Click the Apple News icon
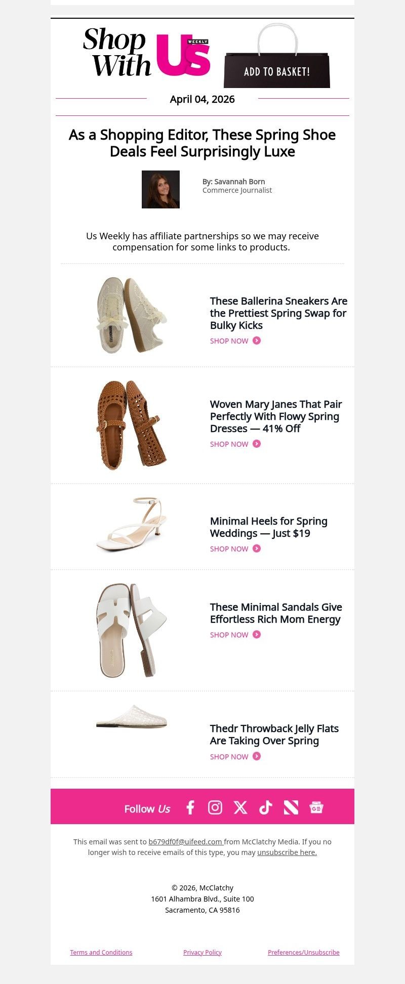Screen dimensions: 405x984 click(291, 807)
